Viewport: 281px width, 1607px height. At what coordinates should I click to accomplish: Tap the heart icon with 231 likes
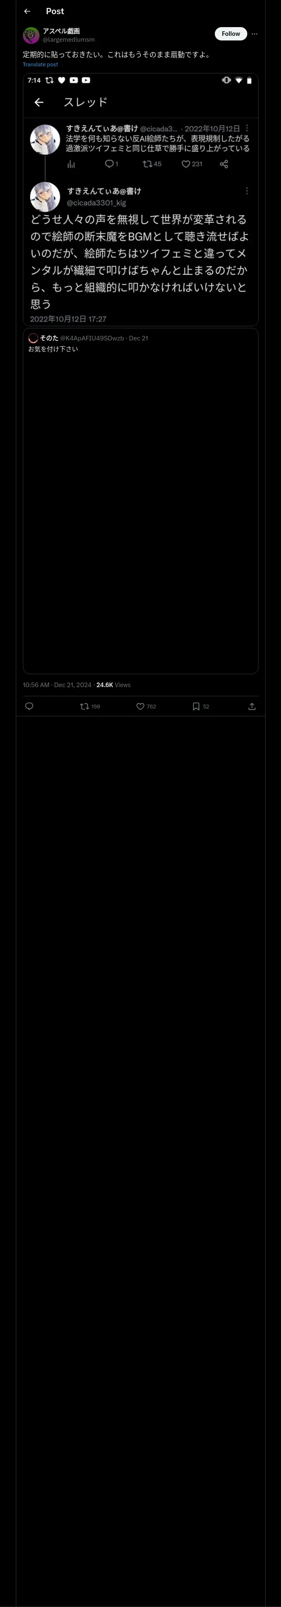point(192,164)
